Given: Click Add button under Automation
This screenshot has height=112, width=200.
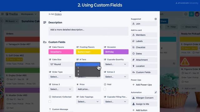Looking at the screenshot, I should coord(144,110).
